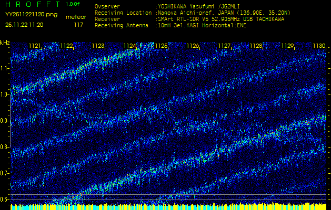
Task: Click the 1.0 frequency axis label
Action: click(x=4, y=95)
